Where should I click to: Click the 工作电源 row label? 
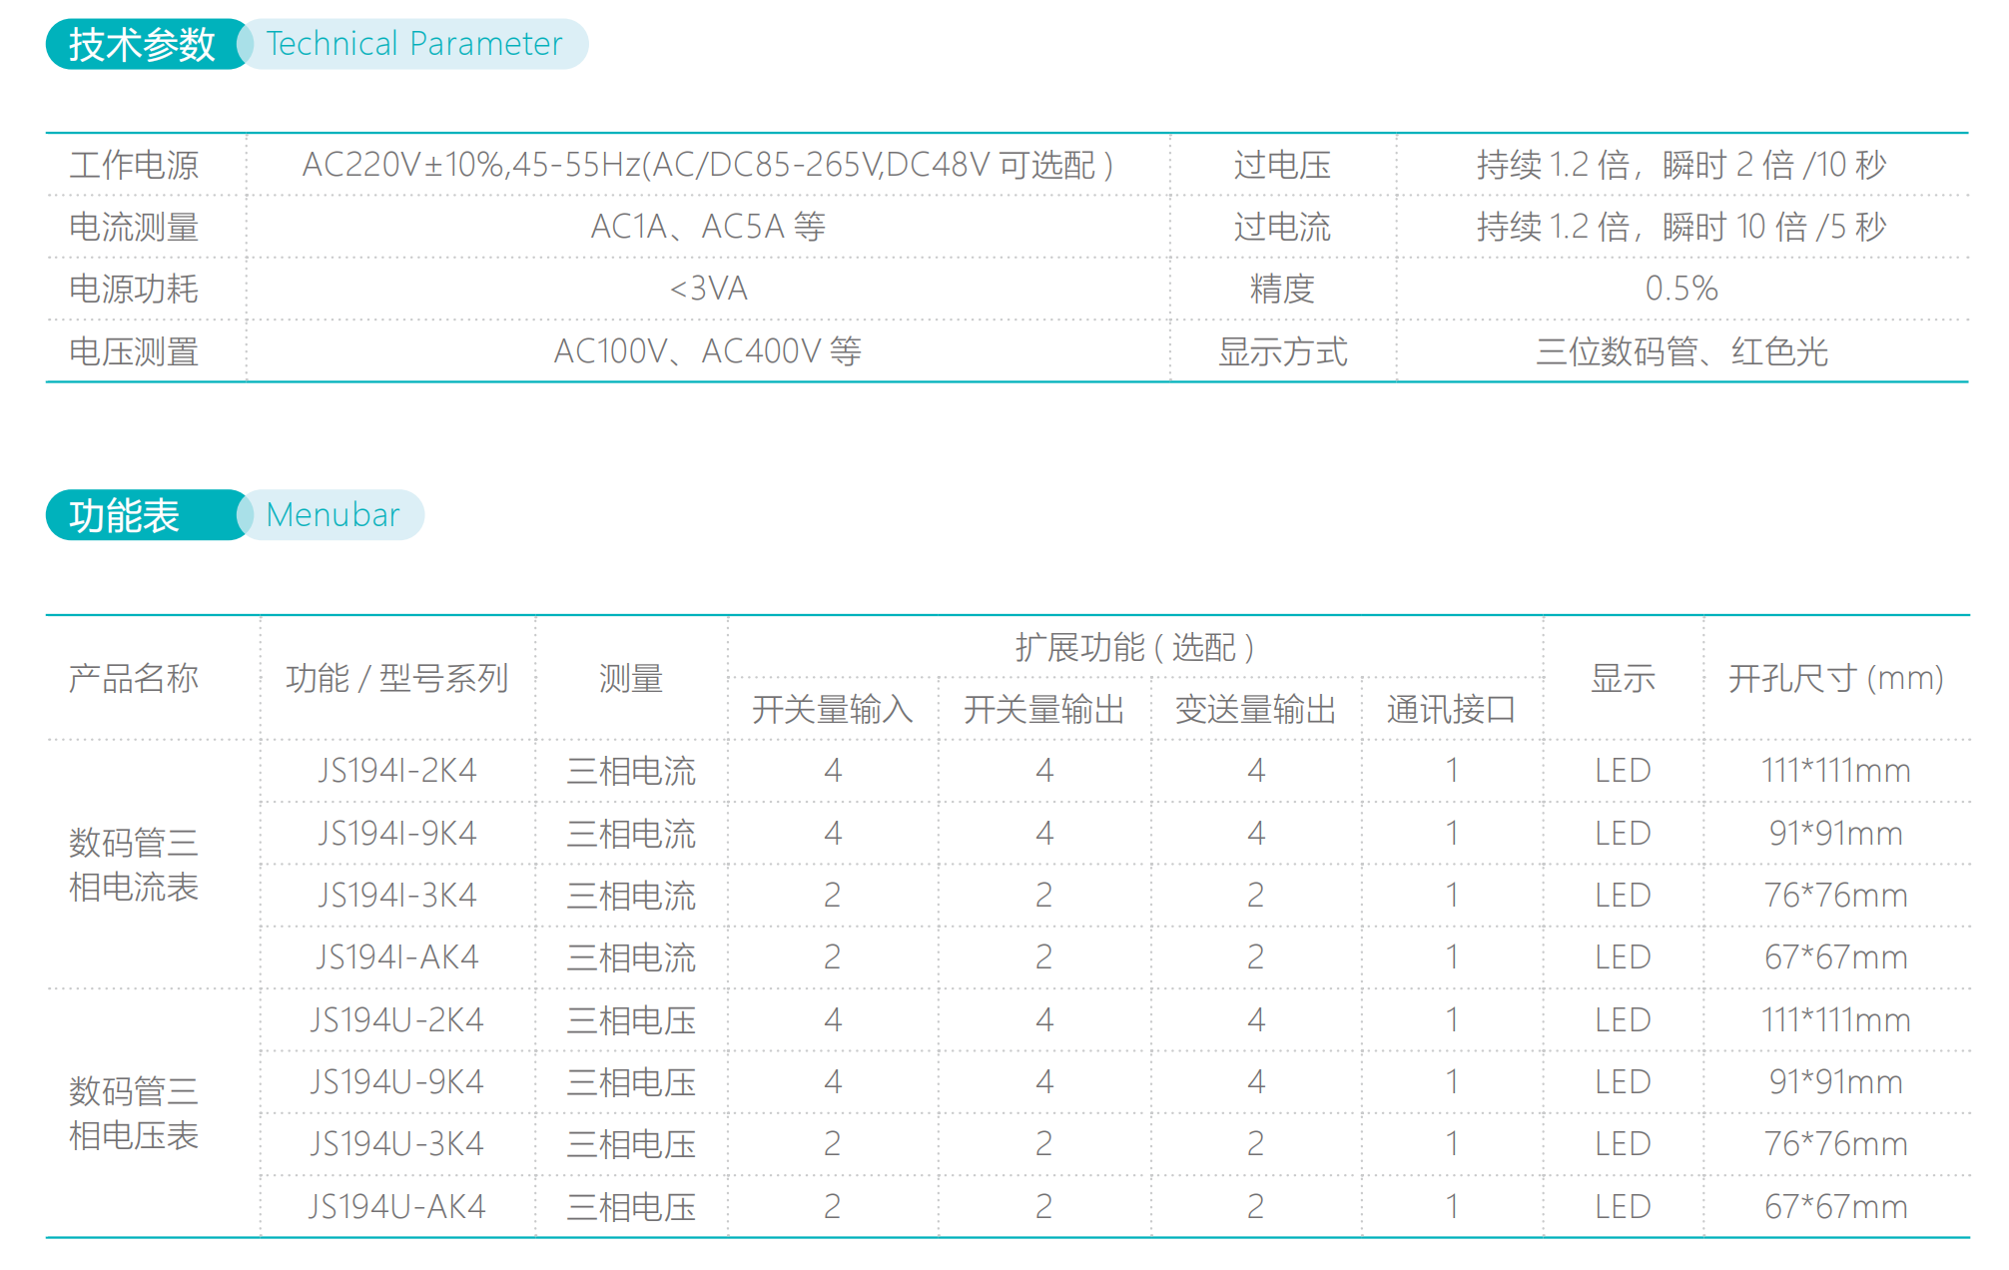(136, 165)
